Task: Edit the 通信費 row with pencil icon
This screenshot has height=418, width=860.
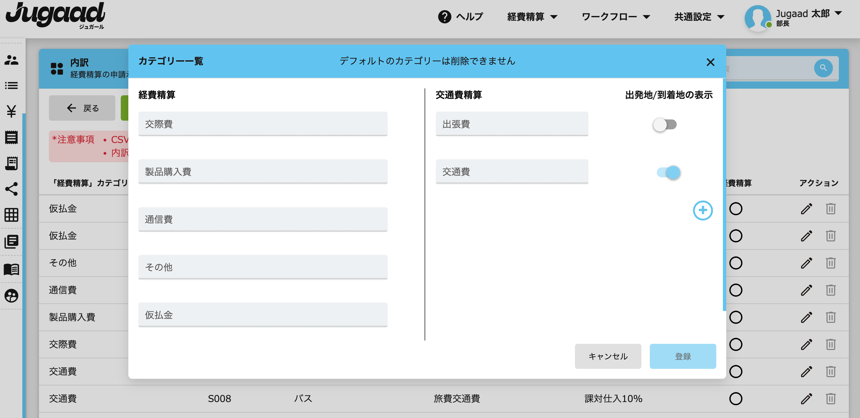Action: (x=806, y=290)
